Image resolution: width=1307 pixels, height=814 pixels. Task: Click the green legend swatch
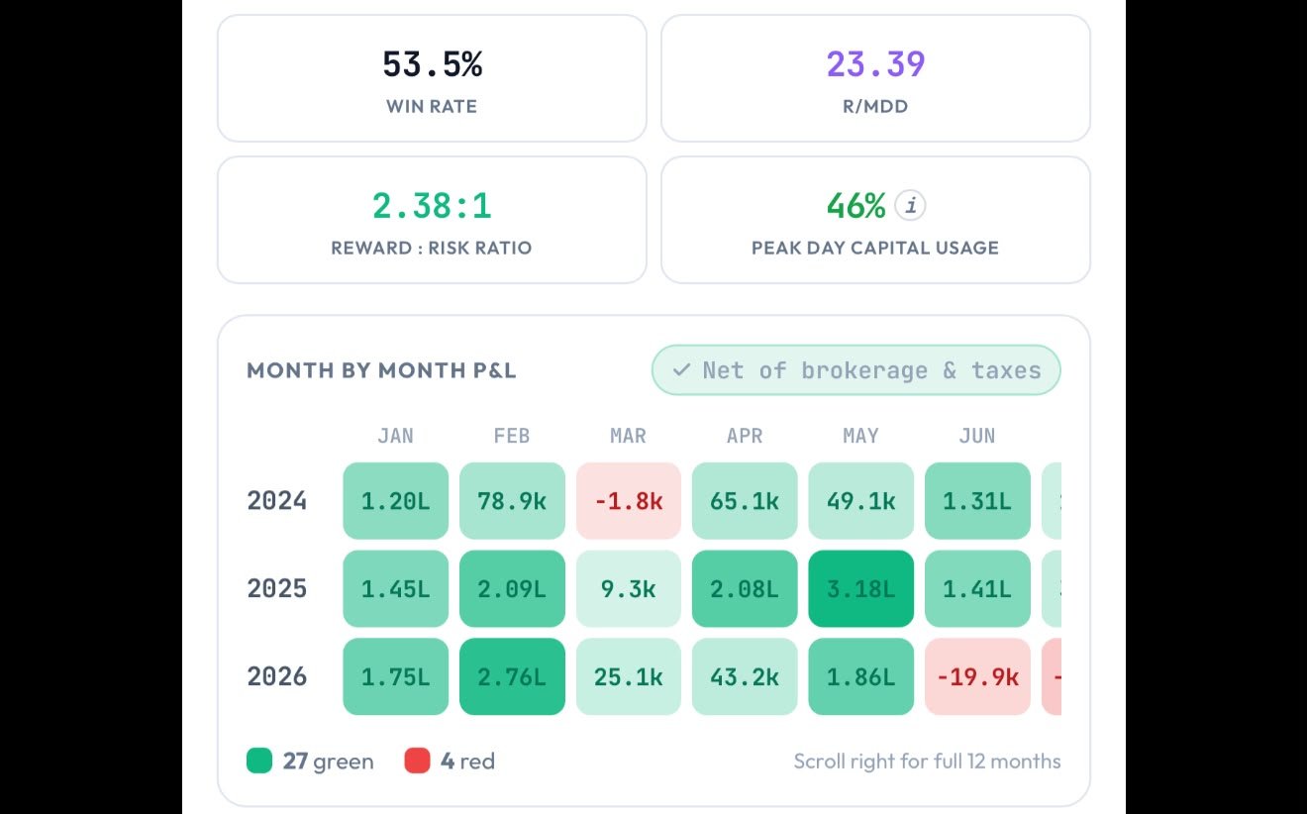pos(259,761)
